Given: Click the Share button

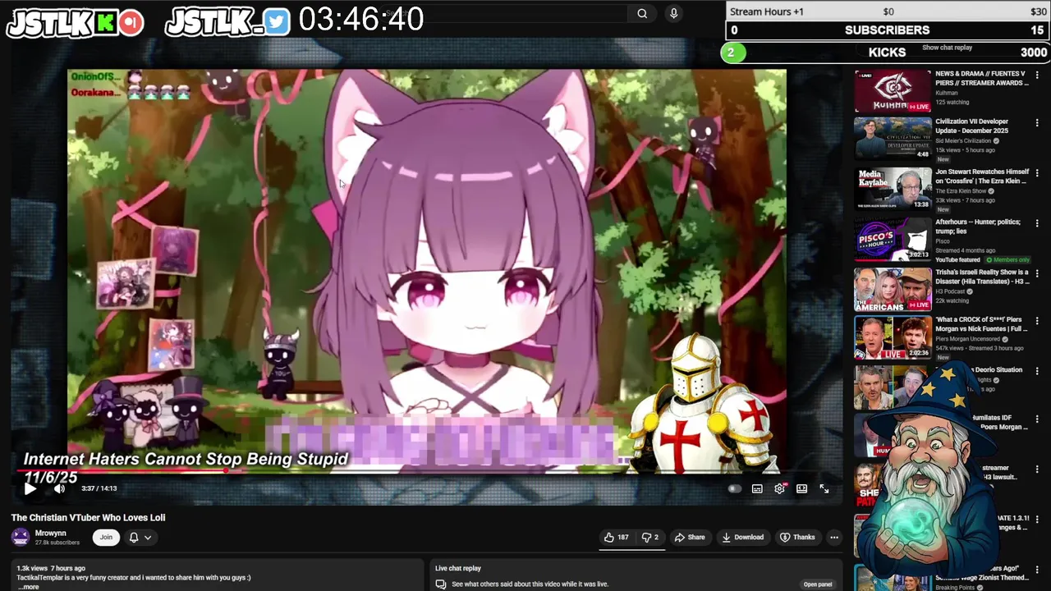Looking at the screenshot, I should 690,538.
